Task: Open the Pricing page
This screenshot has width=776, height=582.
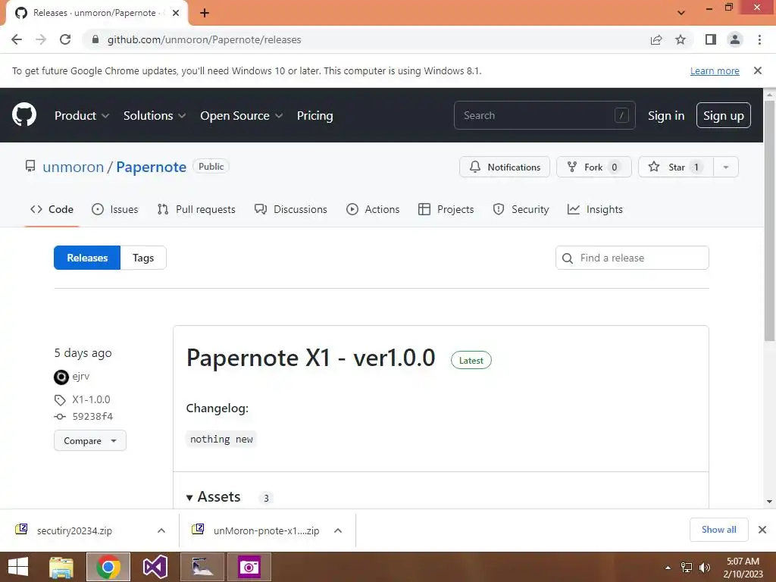Action: (314, 116)
